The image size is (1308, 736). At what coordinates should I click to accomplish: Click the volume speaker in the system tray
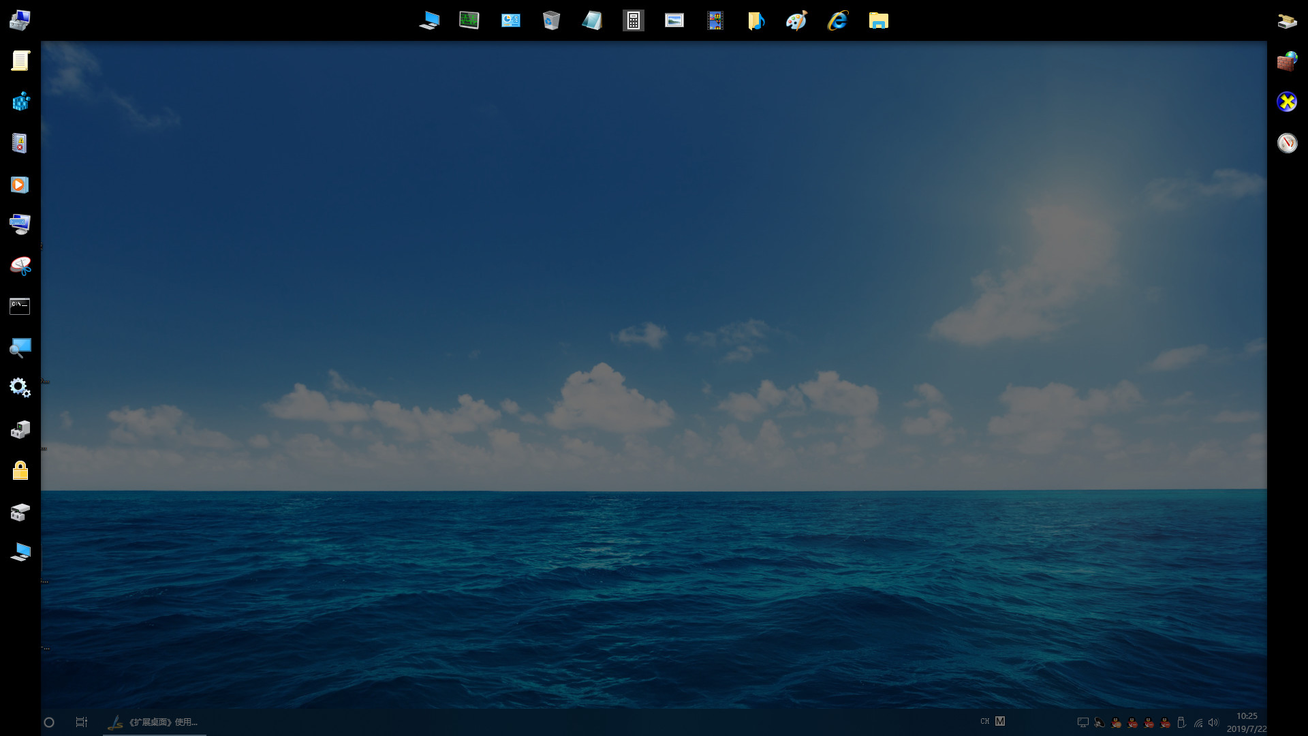(1213, 721)
